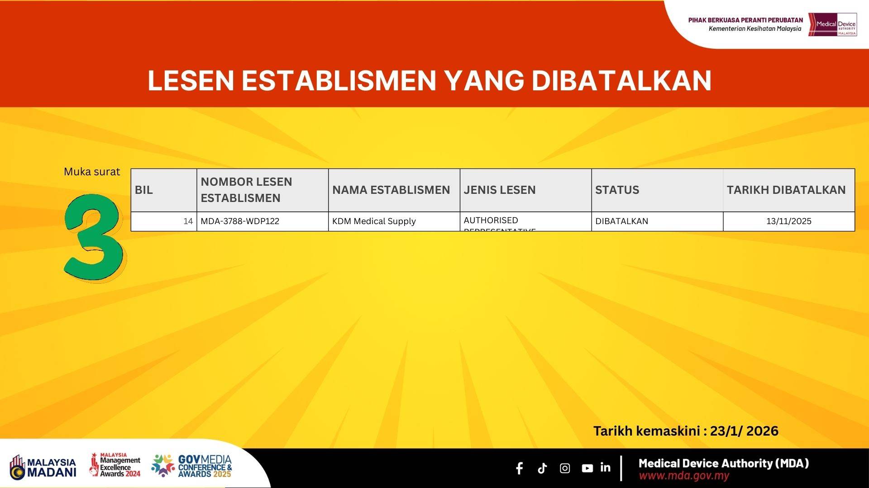The image size is (869, 488).
Task: Click the Instagram icon in footer
Action: tap(565, 468)
